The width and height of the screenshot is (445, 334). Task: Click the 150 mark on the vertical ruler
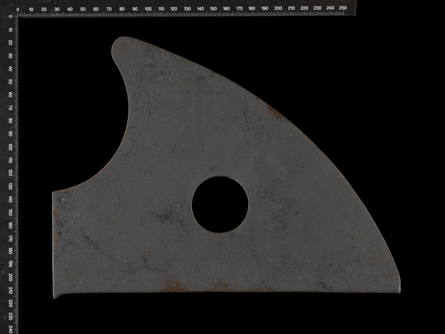(x=10, y=213)
